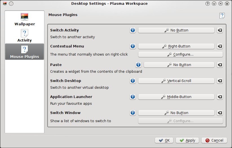Remove the Contextual Menu Right-Button binding
Screen dimensions: 232x148
(x=220, y=46)
